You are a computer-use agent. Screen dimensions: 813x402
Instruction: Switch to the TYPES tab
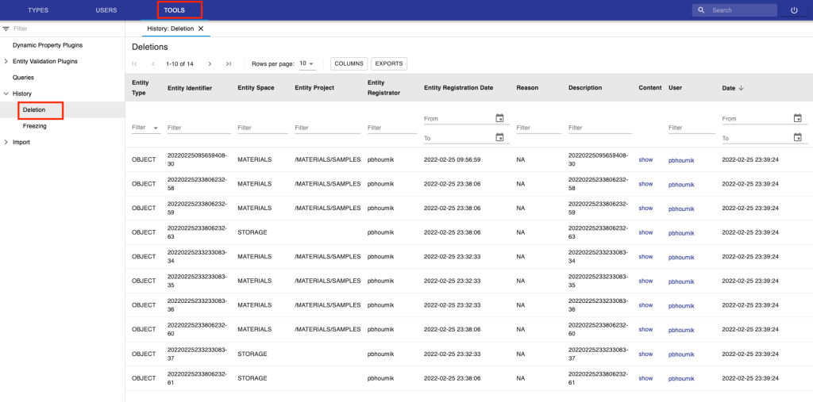pyautogui.click(x=38, y=10)
